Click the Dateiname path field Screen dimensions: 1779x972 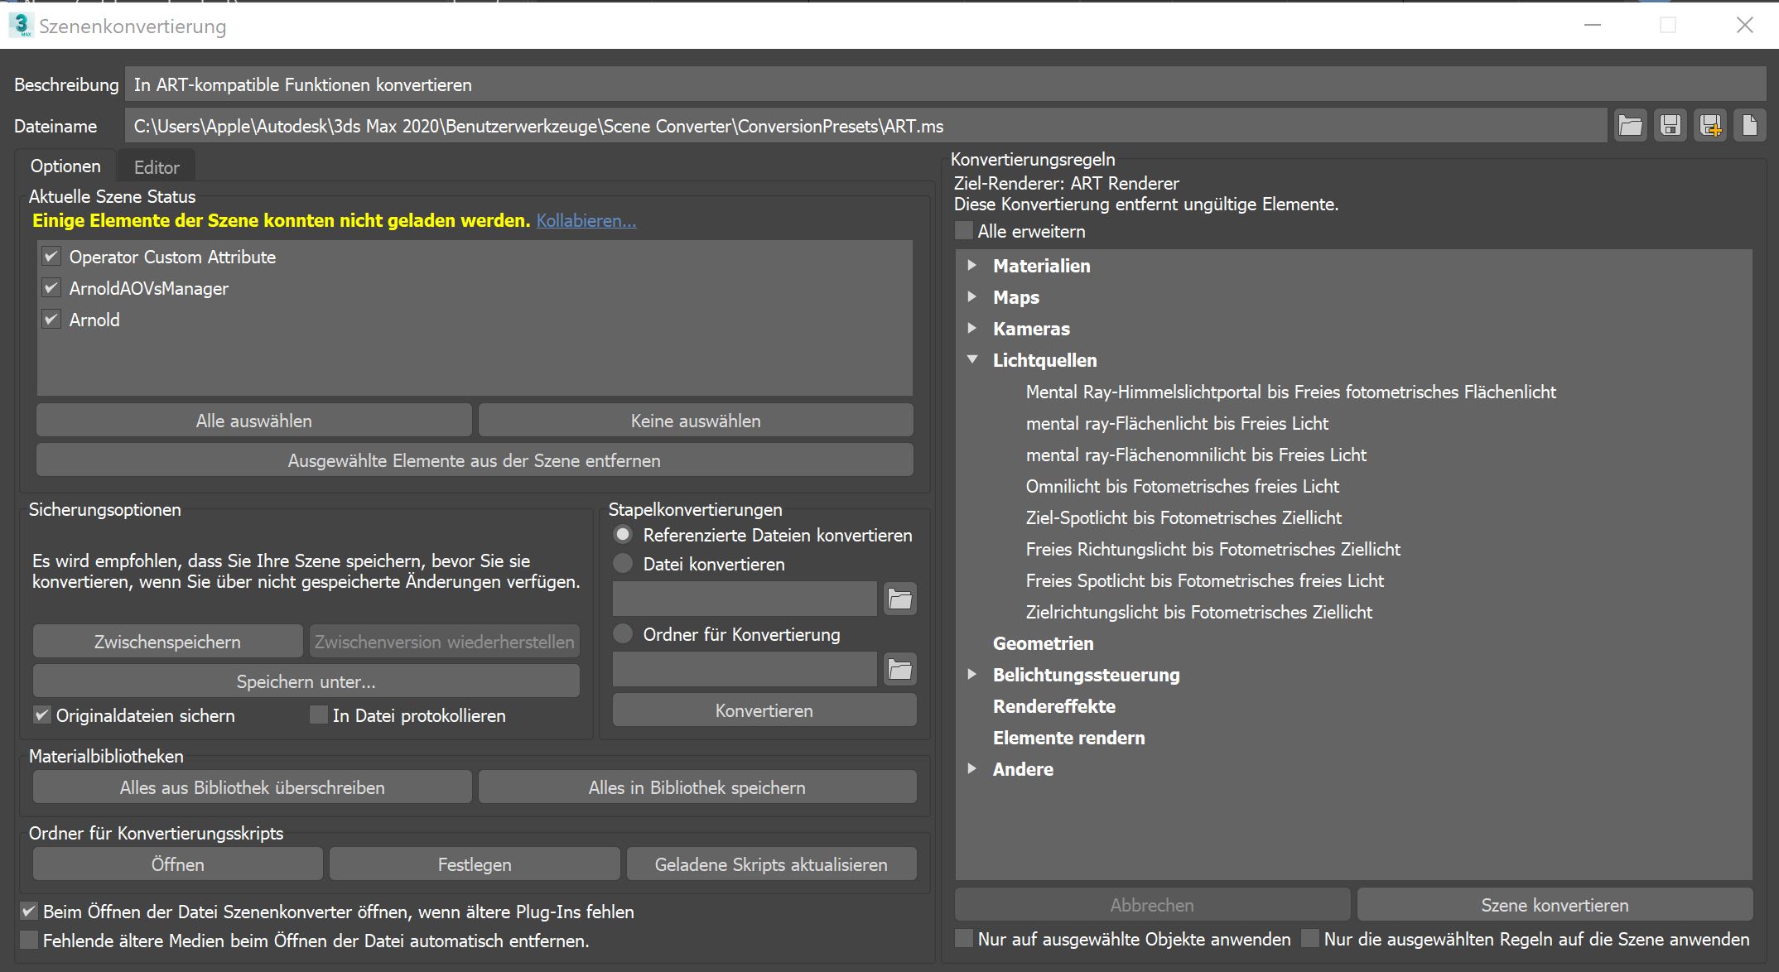point(865,126)
